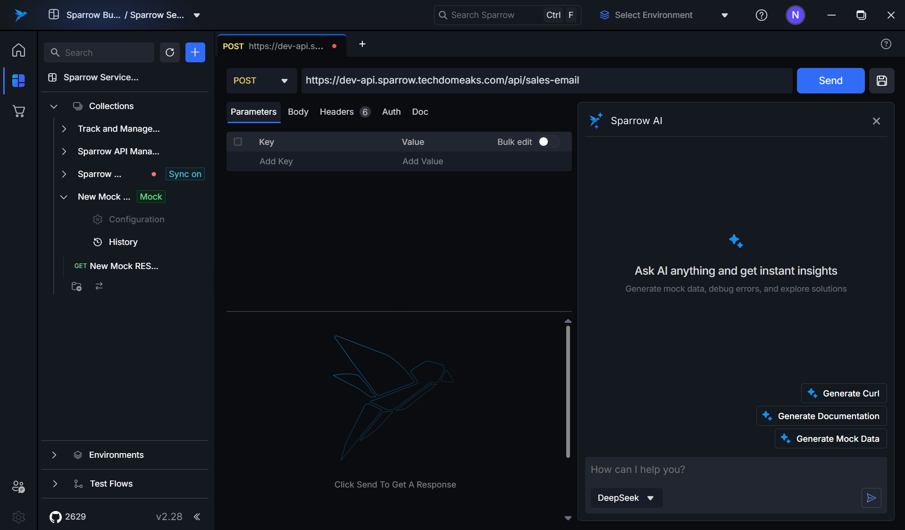Click Generate Mock Data suggestion
Image resolution: width=905 pixels, height=530 pixels.
tap(830, 439)
